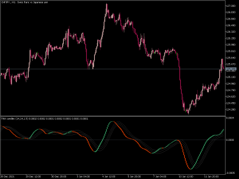Click the '4 Jan 12:00' time axis label
The image size is (239, 179).
pos(109,177)
